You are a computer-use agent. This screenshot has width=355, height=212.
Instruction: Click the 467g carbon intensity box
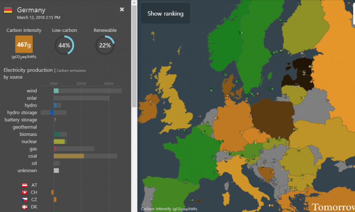coord(24,45)
